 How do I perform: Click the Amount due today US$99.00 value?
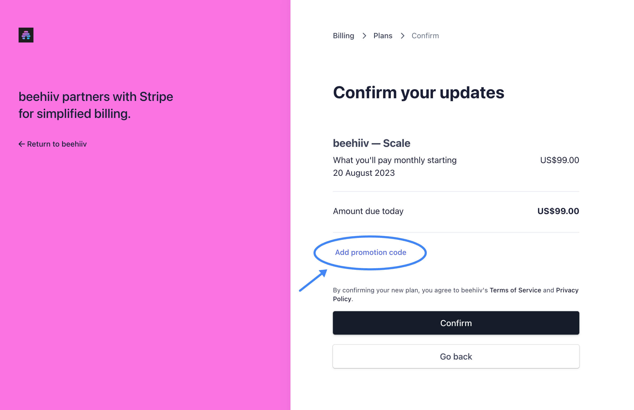[x=558, y=211]
